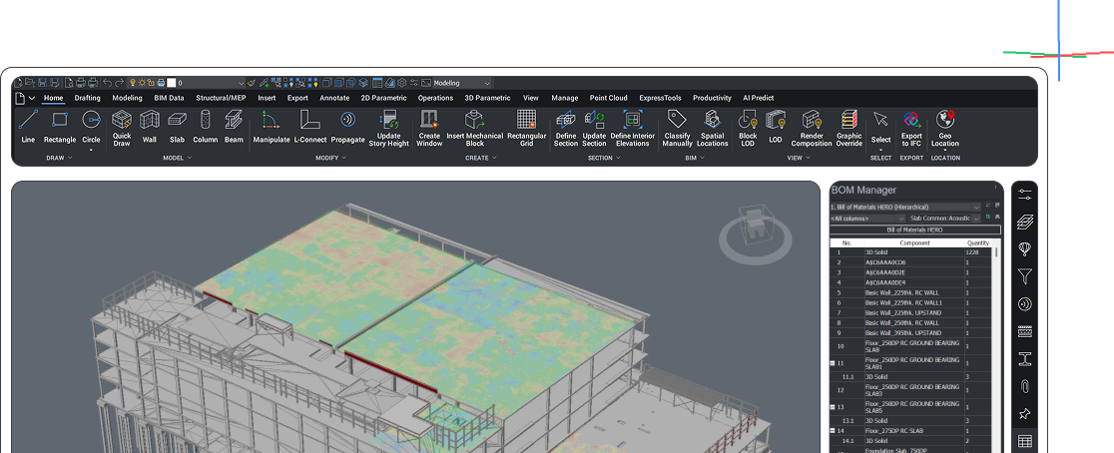The image size is (1114, 453).
Task: Select the Line drawing tool
Action: pyautogui.click(x=28, y=127)
